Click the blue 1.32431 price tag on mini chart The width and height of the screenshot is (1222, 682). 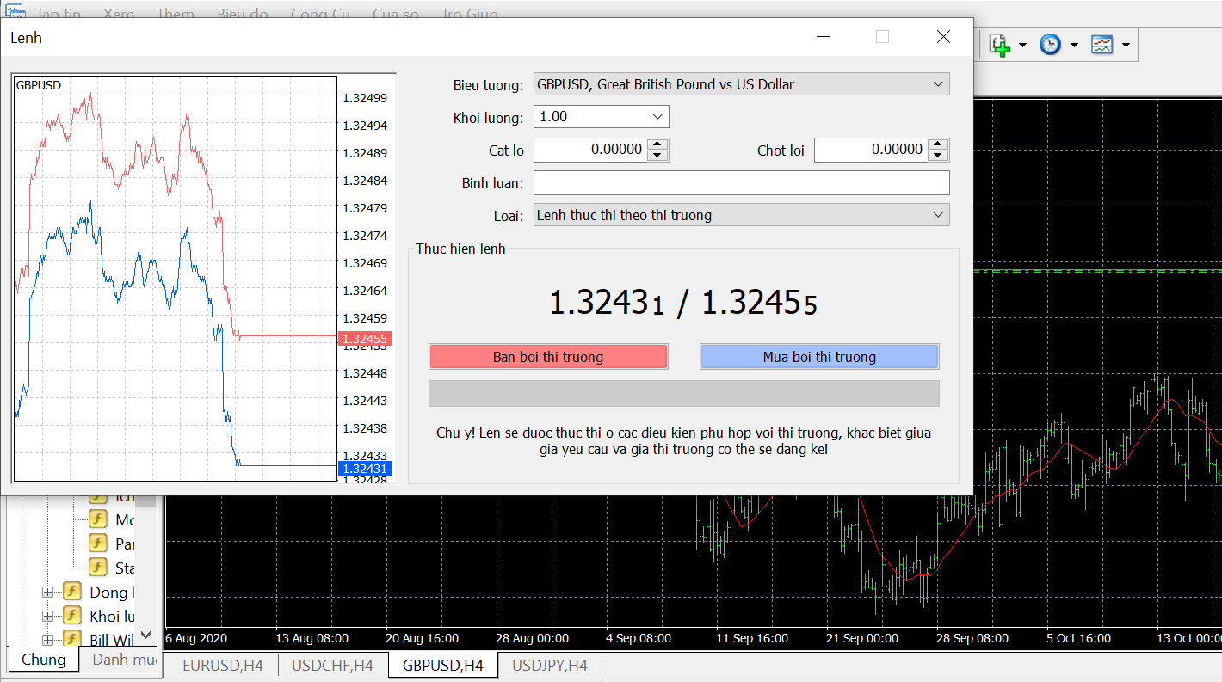[x=365, y=469]
